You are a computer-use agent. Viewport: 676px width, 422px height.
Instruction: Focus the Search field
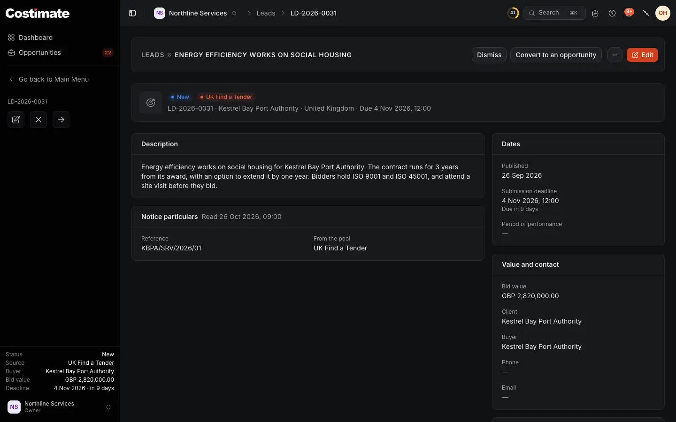[x=554, y=13]
